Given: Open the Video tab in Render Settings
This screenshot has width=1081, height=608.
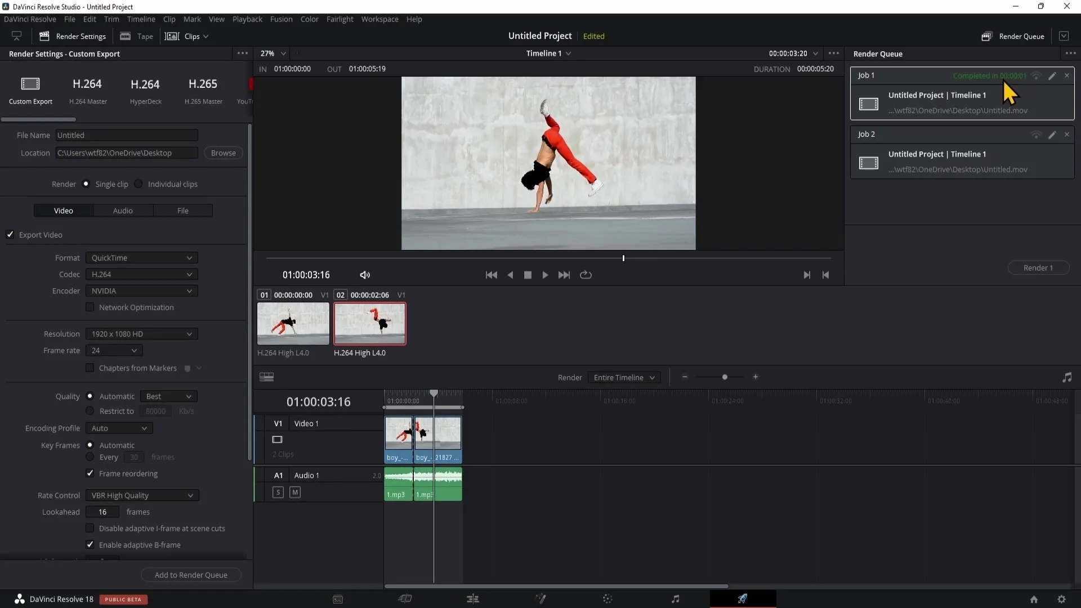Looking at the screenshot, I should [x=63, y=210].
